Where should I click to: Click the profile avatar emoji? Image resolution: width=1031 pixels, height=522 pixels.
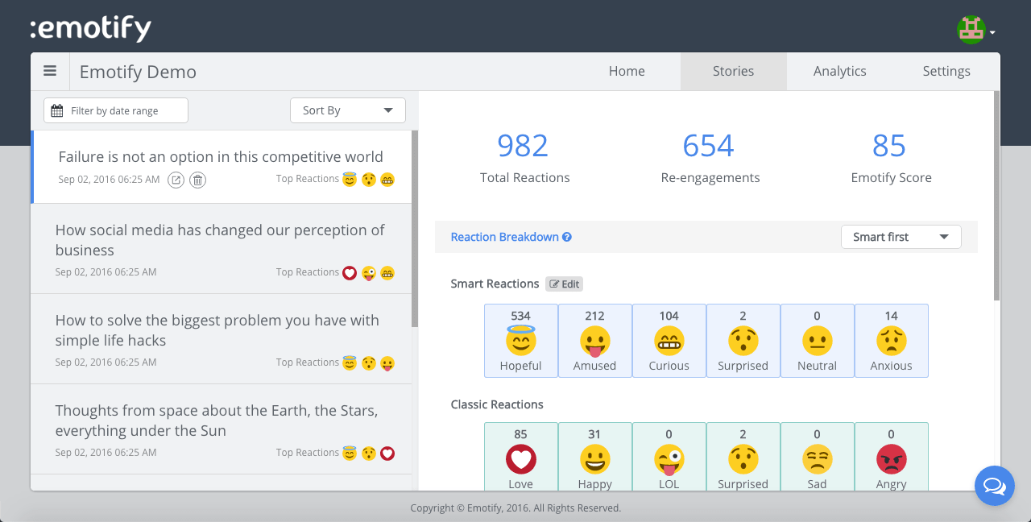970,29
